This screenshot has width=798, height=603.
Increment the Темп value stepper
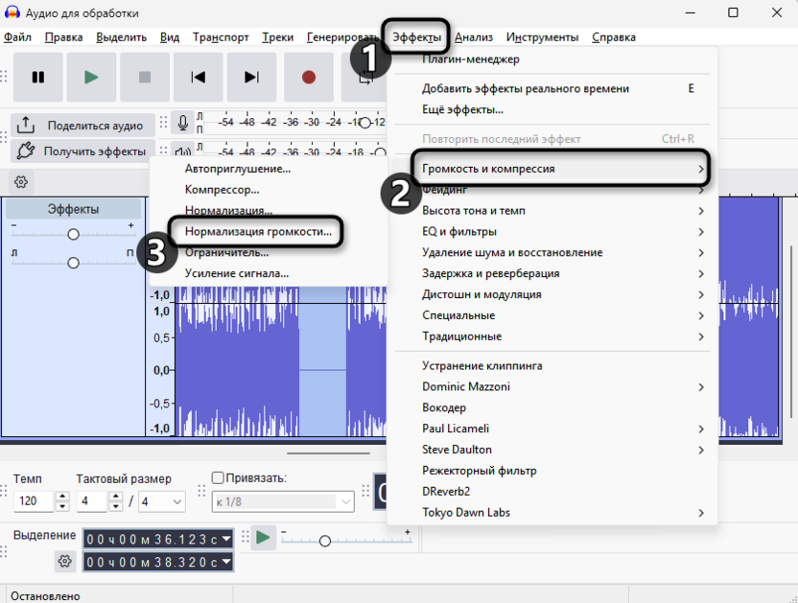point(61,496)
